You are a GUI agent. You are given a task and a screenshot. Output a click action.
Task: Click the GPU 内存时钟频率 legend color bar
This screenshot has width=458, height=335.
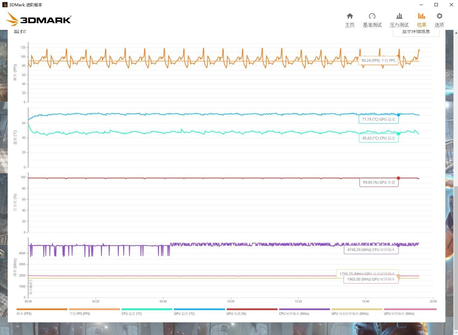coord(357,309)
